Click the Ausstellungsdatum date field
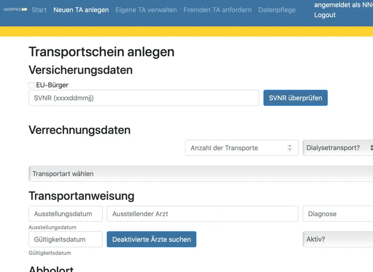The height and width of the screenshot is (272, 373). (x=65, y=214)
